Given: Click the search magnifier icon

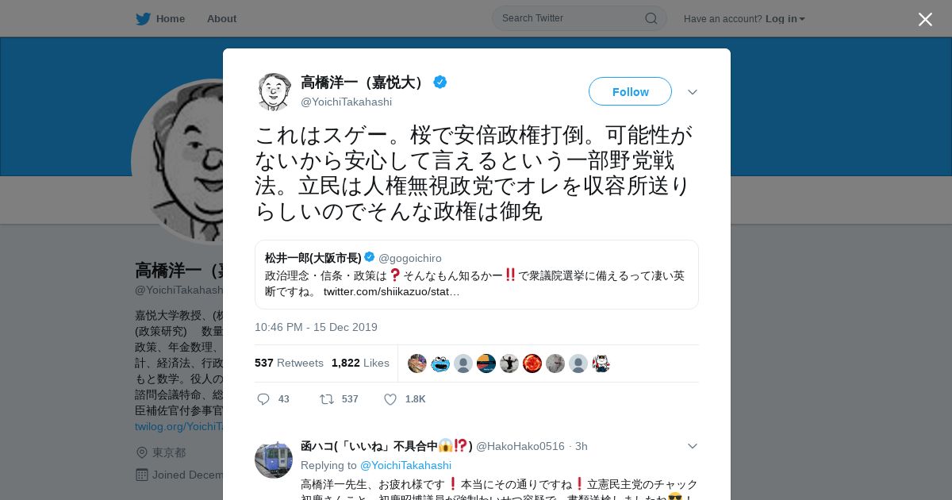Looking at the screenshot, I should (651, 18).
